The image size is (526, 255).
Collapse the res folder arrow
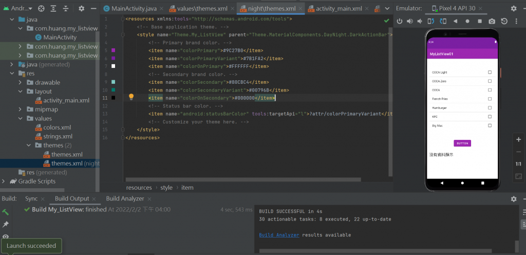(12, 74)
